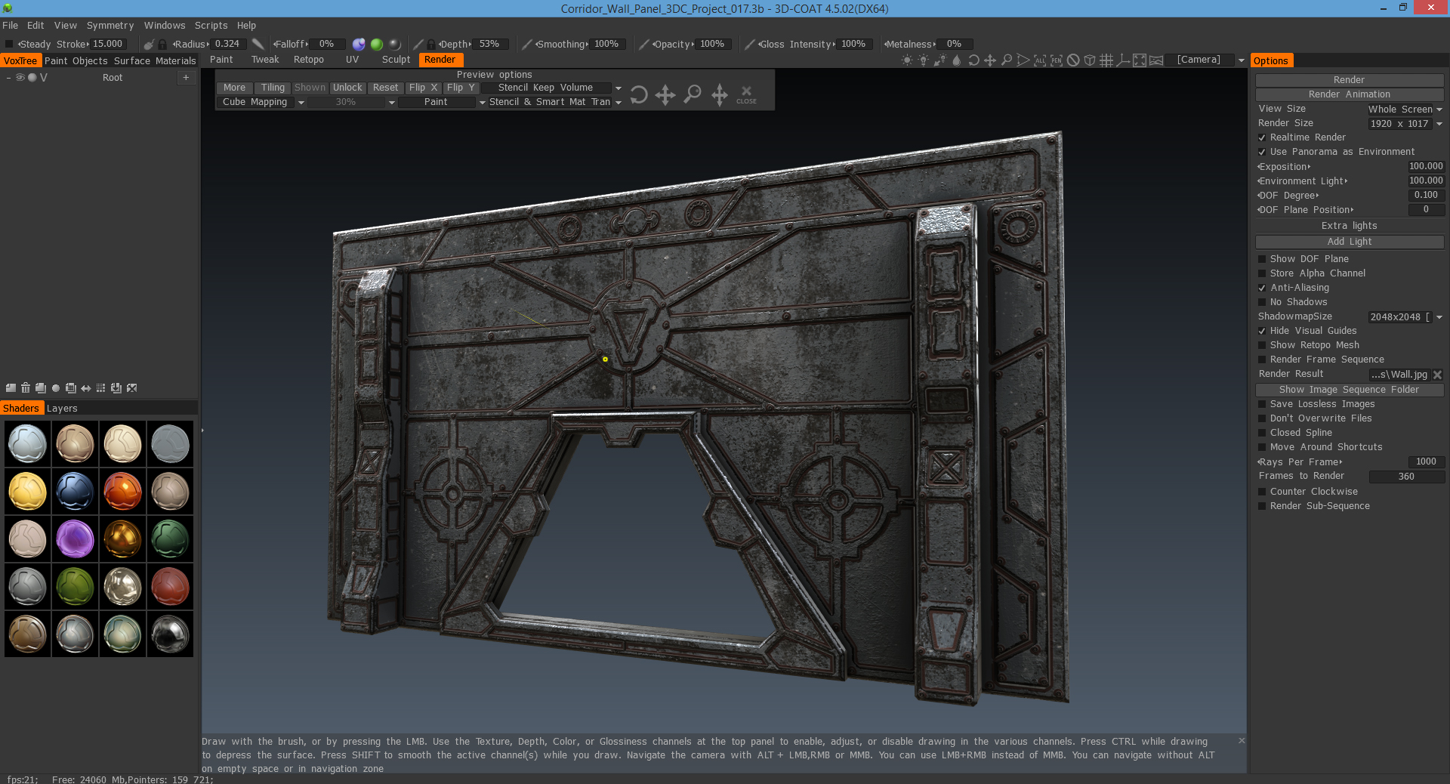Open the Render Size dropdown arrow
Image resolution: width=1450 pixels, height=784 pixels.
[x=1439, y=124]
